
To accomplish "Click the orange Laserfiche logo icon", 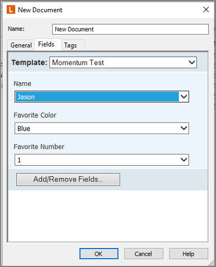I will coord(11,10).
